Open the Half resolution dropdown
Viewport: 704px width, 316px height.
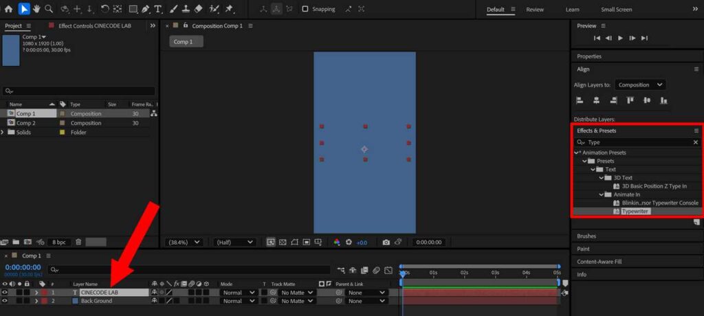[234, 242]
